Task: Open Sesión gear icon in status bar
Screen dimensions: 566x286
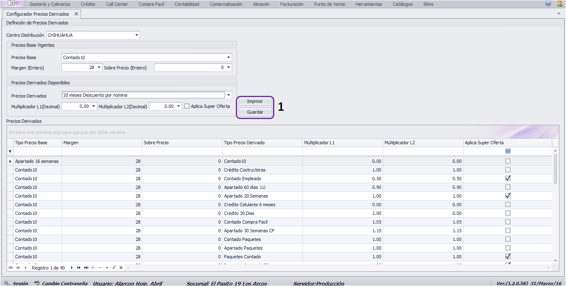Action: tap(7, 283)
